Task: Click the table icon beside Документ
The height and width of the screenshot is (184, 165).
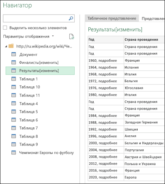Action: point(14,54)
